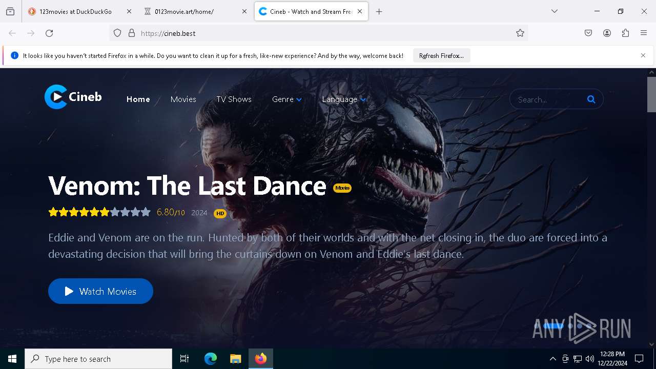Screen dimensions: 656x369
Task: Click the tracking protection shield icon
Action: pos(117,33)
